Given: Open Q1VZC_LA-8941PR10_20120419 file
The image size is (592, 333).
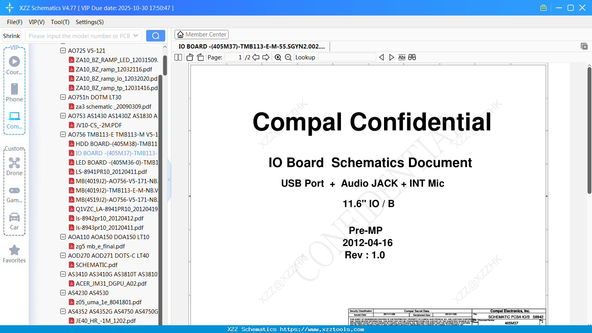Looking at the screenshot, I should [117, 209].
